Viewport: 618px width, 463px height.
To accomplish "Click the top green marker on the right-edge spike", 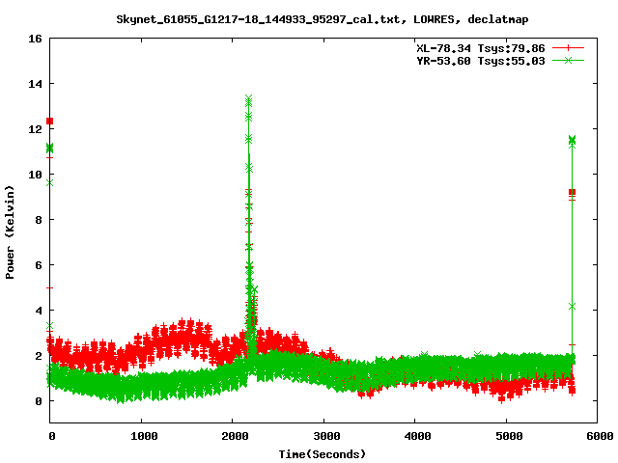I will [572, 140].
